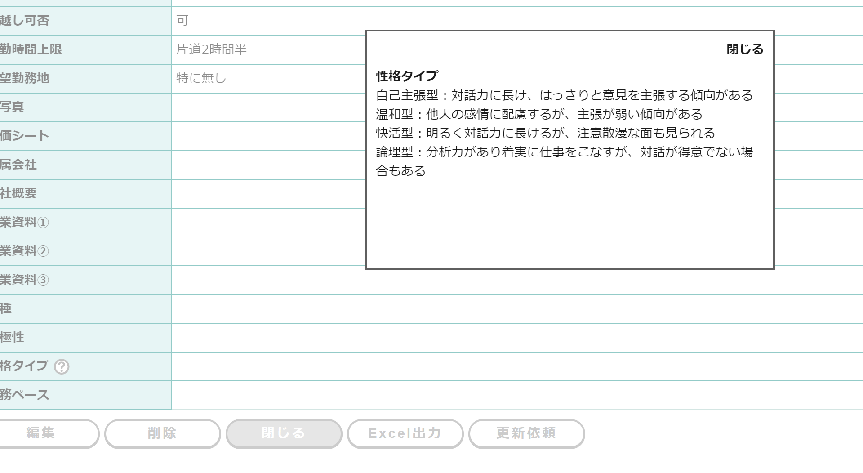The image size is (863, 473).
Task: Select the 片道2時間半 value cell
Action: pyautogui.click(x=211, y=49)
